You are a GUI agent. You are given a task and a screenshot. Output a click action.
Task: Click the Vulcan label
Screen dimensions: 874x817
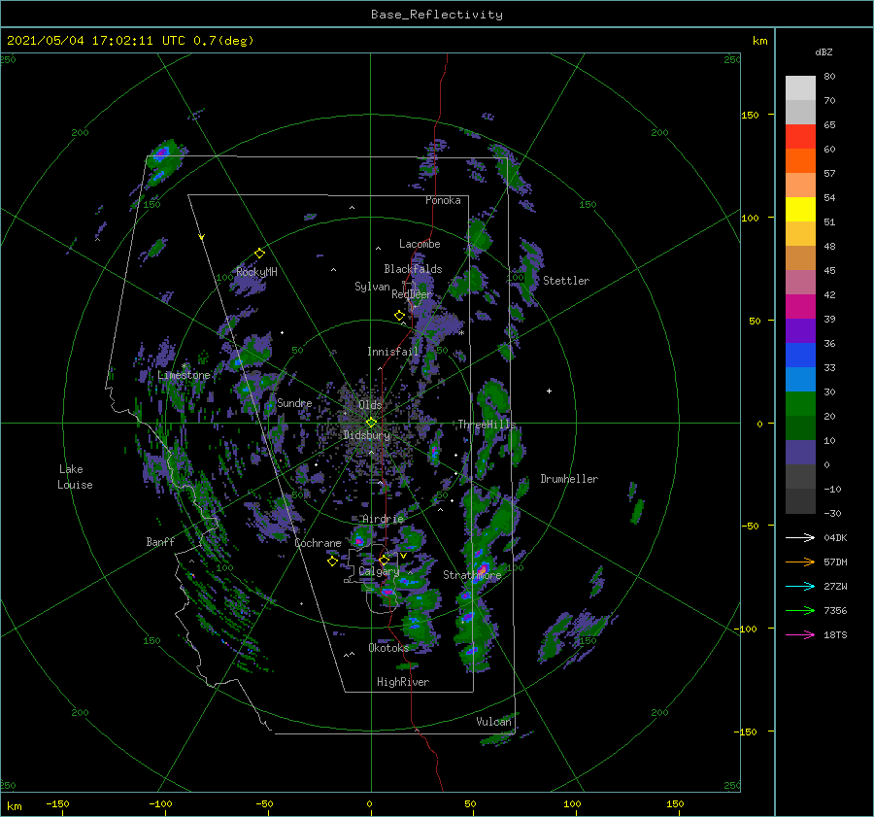pos(494,722)
